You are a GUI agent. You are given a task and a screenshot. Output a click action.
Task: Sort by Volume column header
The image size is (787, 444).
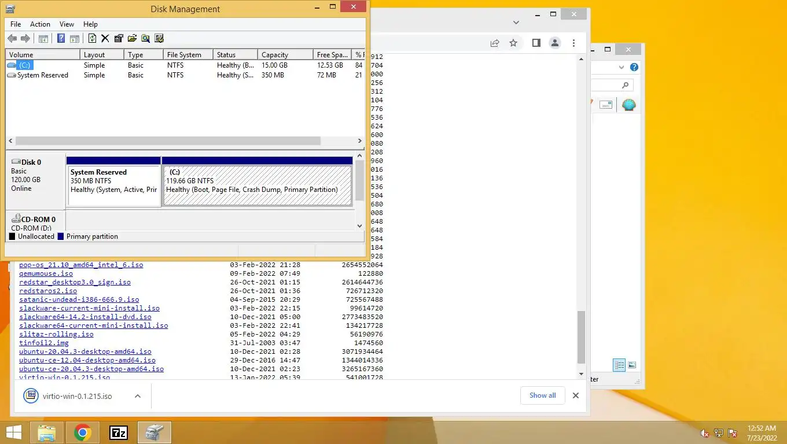[x=43, y=54]
